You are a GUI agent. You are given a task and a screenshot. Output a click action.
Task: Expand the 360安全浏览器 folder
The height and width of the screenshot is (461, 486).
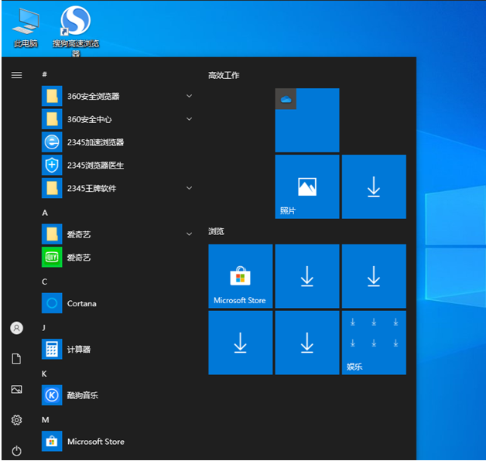pyautogui.click(x=190, y=97)
